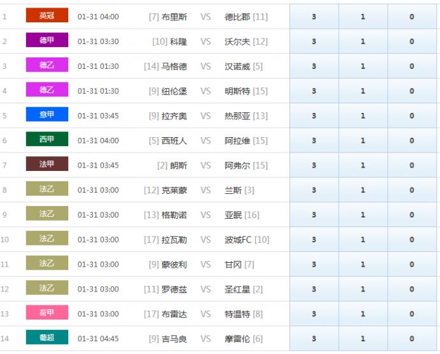
Task: Click team name 波城FC
Action: [238, 240]
